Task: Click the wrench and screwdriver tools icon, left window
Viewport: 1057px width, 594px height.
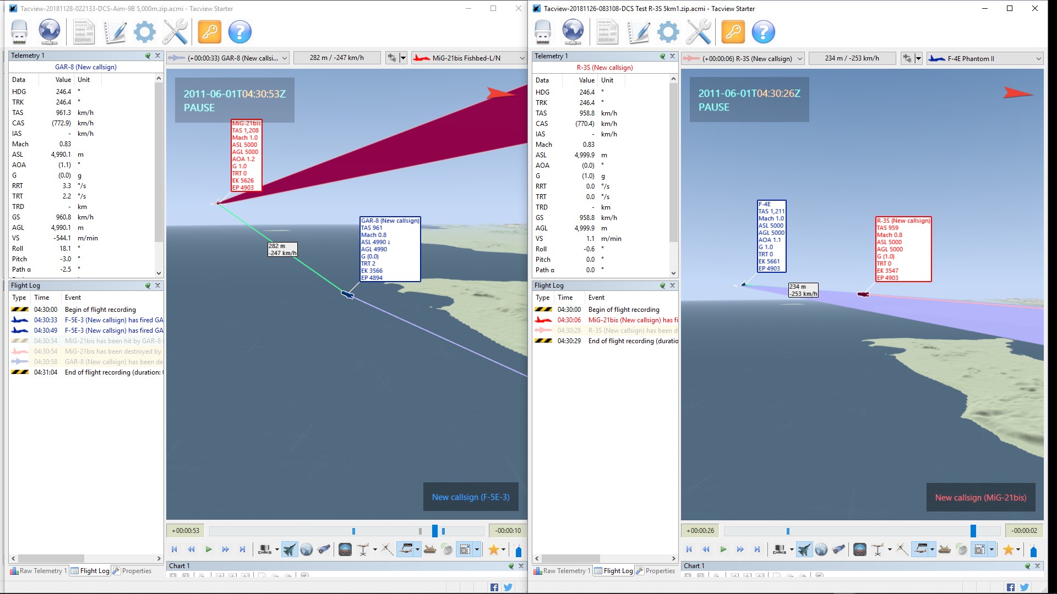Action: [x=175, y=32]
